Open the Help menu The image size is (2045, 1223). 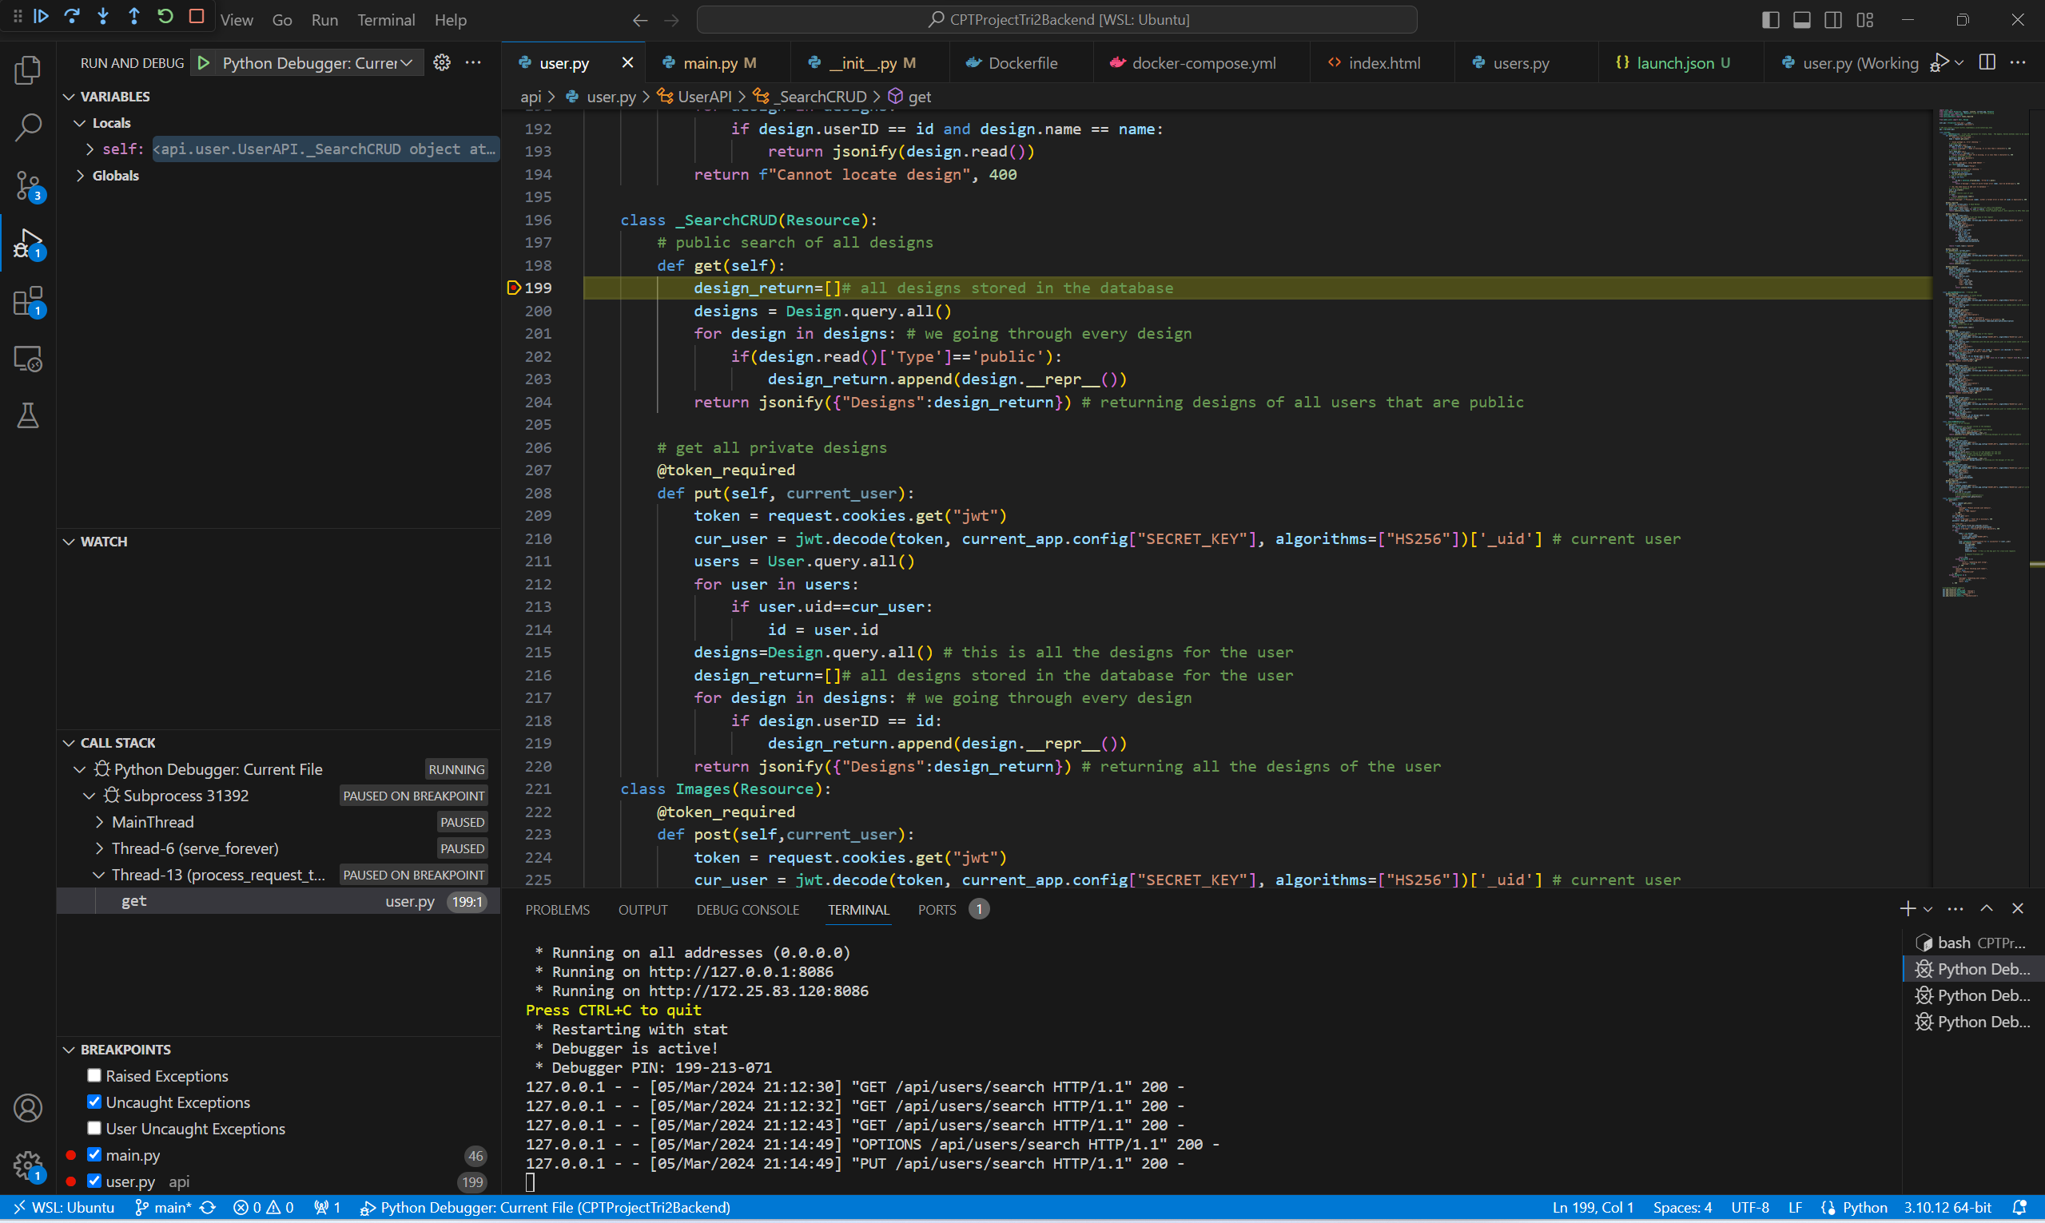click(450, 20)
